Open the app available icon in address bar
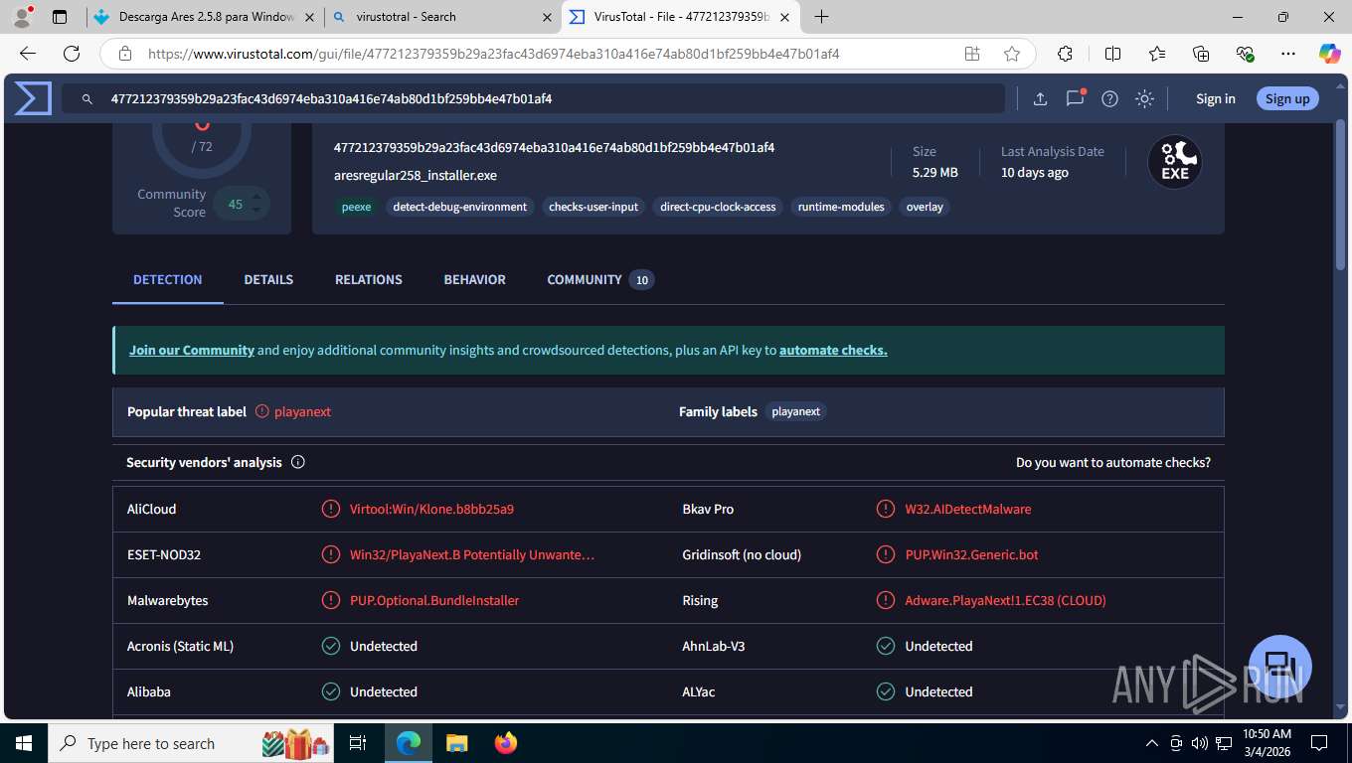The width and height of the screenshot is (1352, 763). point(972,54)
